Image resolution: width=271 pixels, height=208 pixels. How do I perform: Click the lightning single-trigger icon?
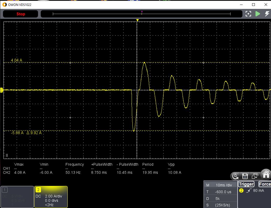pos(267,14)
